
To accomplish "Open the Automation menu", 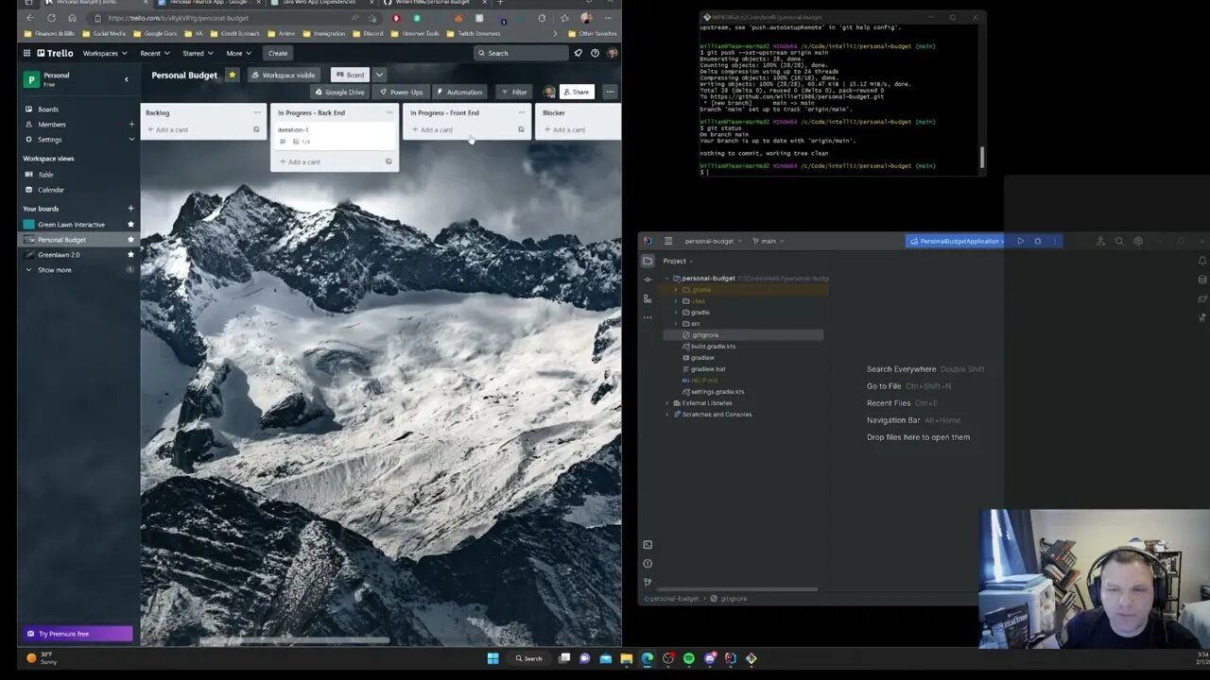I will tap(459, 92).
